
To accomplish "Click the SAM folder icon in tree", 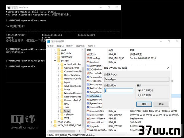I will click(59, 50).
